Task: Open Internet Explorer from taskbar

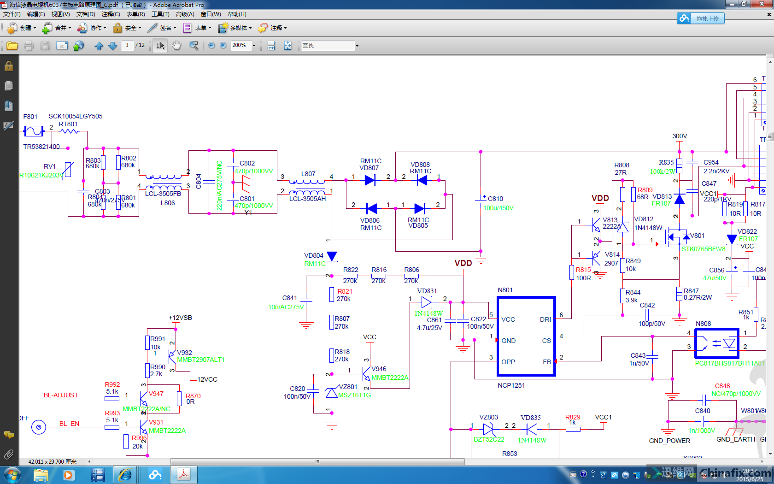Action: point(125,475)
